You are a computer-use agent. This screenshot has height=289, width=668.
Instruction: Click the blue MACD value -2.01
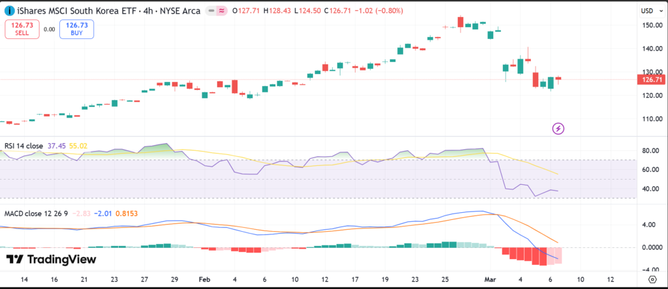tap(103, 213)
